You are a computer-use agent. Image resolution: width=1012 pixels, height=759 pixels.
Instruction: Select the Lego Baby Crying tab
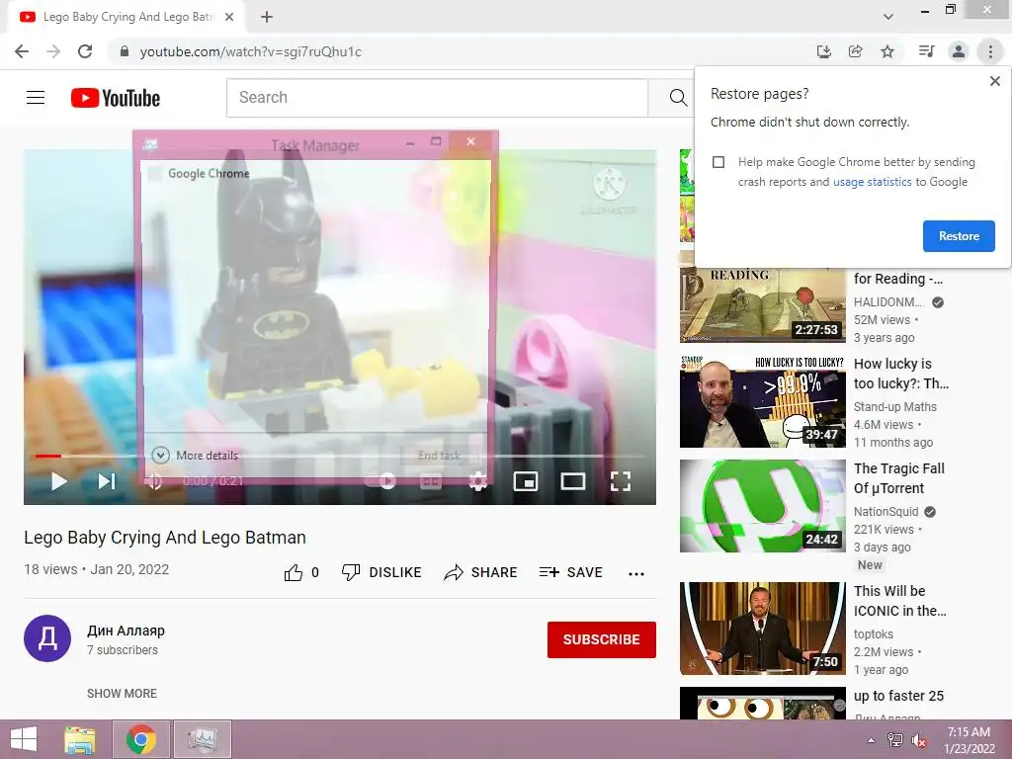pyautogui.click(x=127, y=18)
